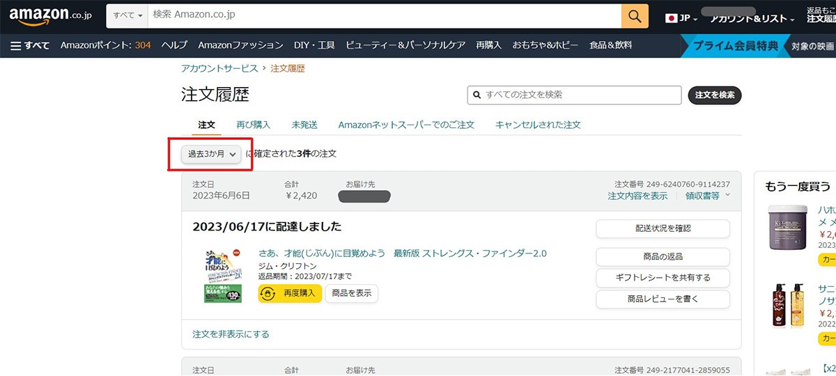The width and height of the screenshot is (836, 376).
Task: Open ビューティー&パーソナルケア navigation item
Action: [405, 45]
